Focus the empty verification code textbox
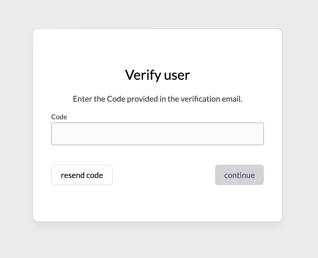 pyautogui.click(x=157, y=134)
